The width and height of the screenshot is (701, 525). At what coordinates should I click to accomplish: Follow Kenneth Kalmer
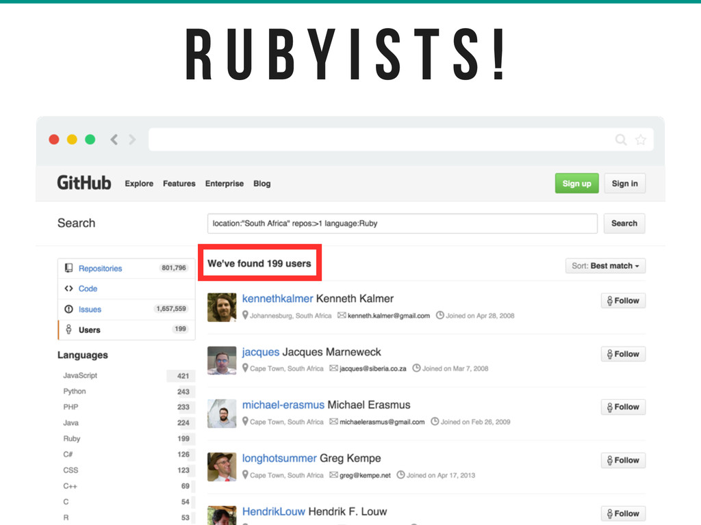(623, 301)
